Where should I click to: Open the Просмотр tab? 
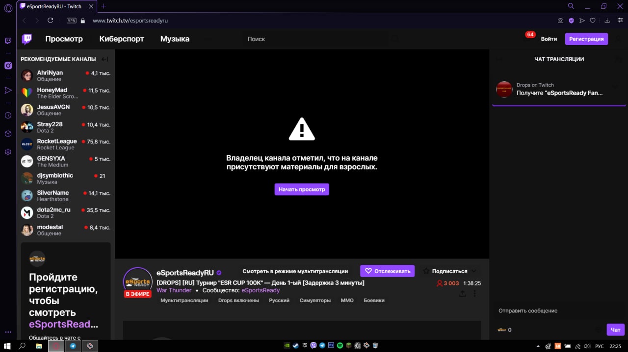pyautogui.click(x=64, y=39)
